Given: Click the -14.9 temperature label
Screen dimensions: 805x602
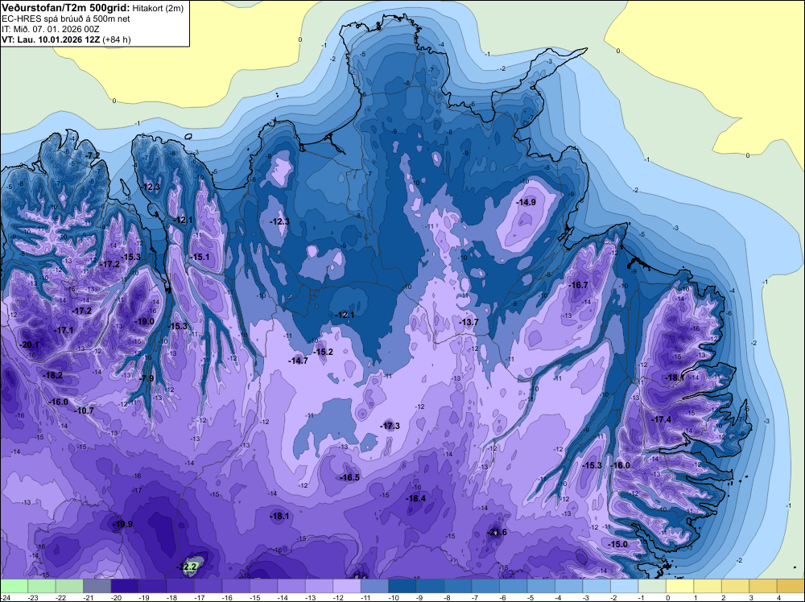Looking at the screenshot, I should click(x=526, y=202).
